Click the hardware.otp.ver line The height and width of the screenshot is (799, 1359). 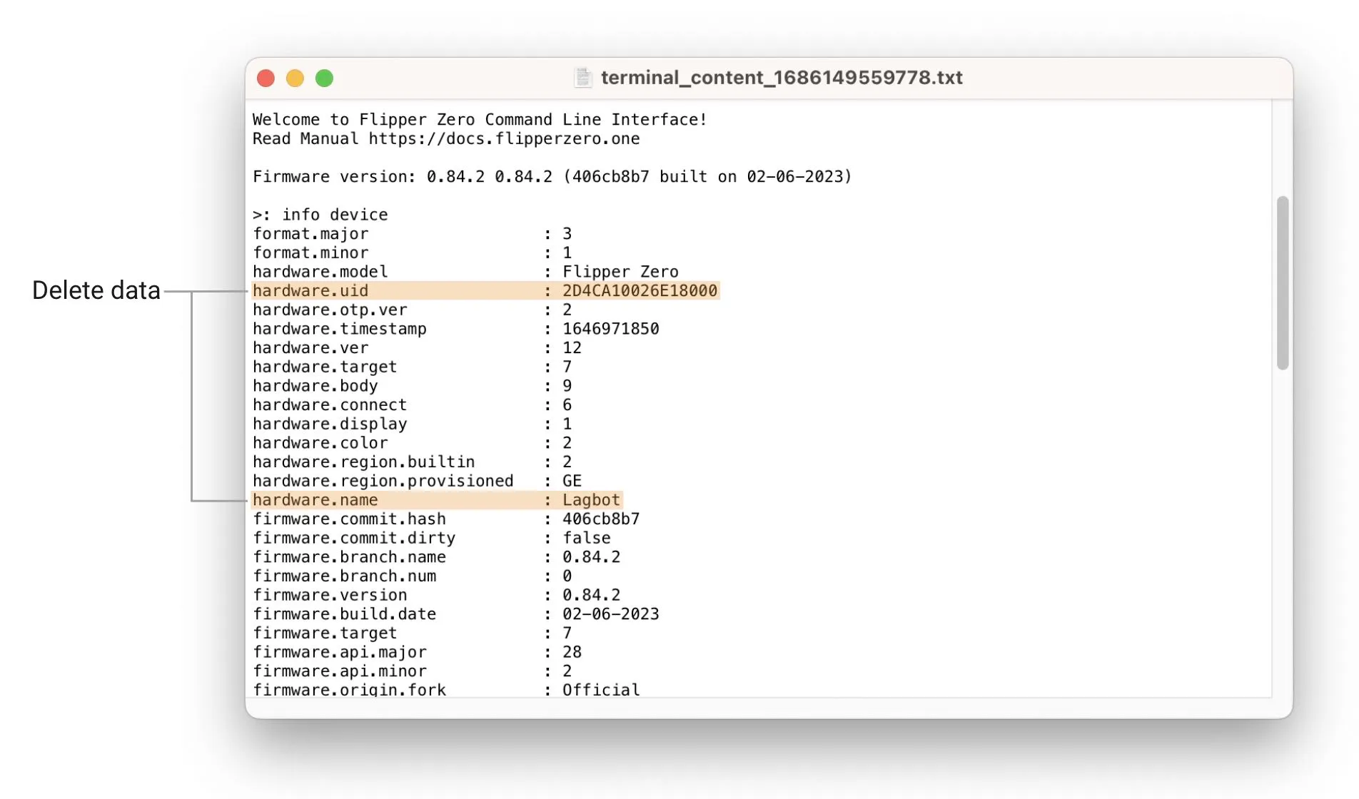[413, 310]
